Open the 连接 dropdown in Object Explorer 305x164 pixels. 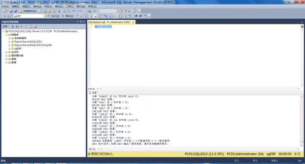pyautogui.click(x=6, y=26)
